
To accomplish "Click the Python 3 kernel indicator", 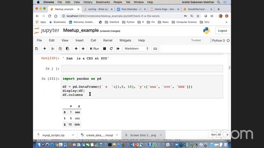I will click(221, 41).
